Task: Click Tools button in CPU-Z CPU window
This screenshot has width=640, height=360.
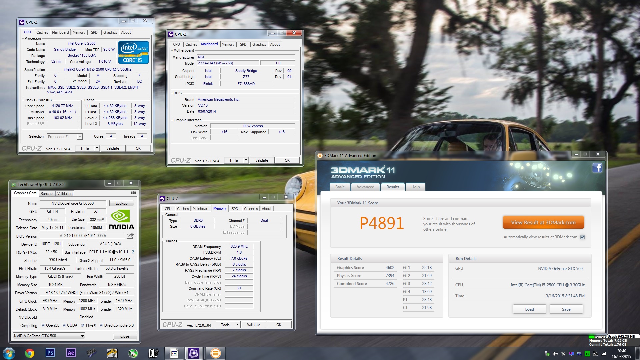Action: (x=85, y=148)
